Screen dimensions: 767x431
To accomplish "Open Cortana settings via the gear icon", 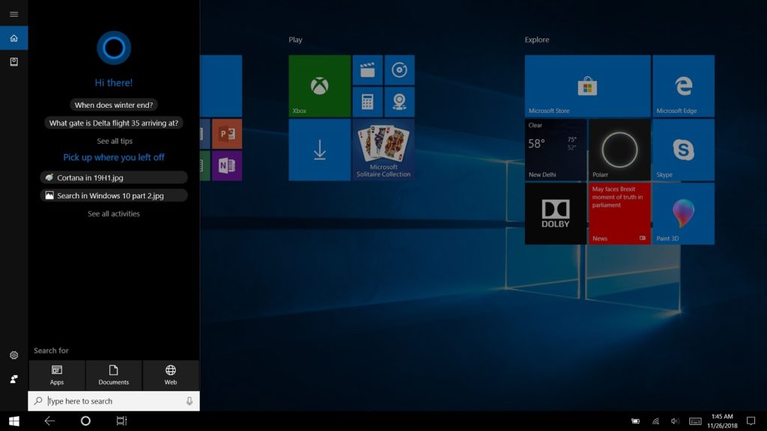I will (13, 355).
